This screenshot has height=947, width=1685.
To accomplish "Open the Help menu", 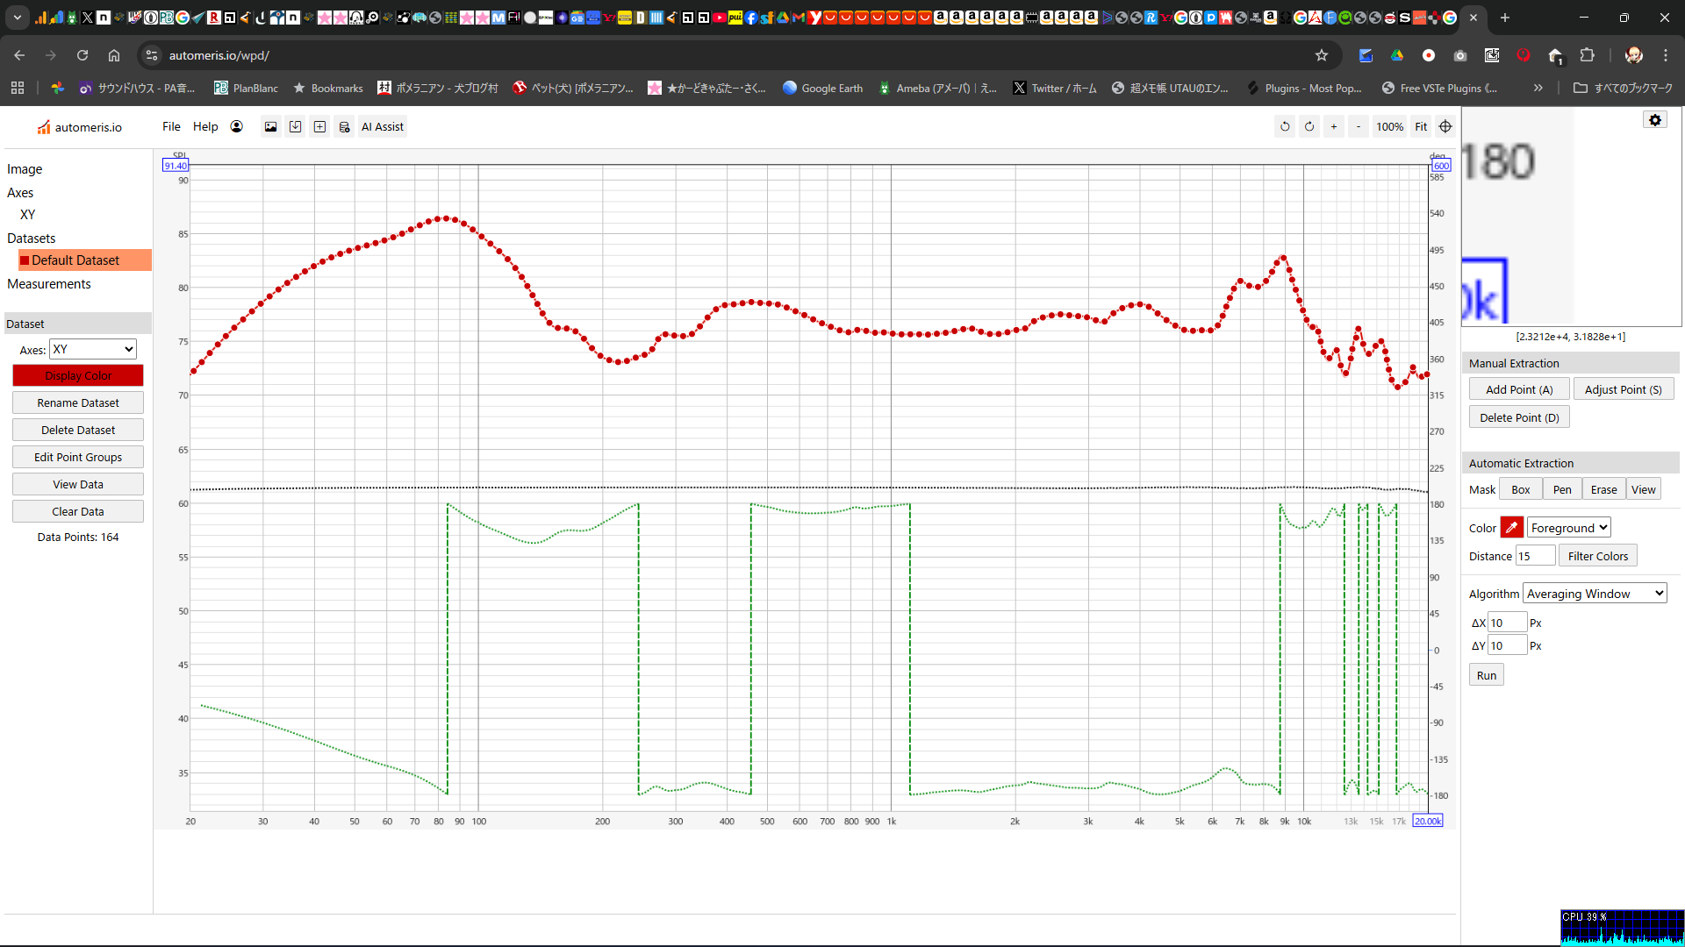I will (205, 127).
